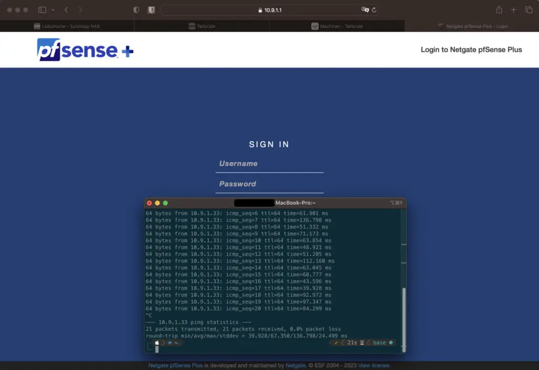Click the terminal line with icmp_seq=13
Image resolution: width=539 pixels, height=370 pixels.
click(x=240, y=261)
